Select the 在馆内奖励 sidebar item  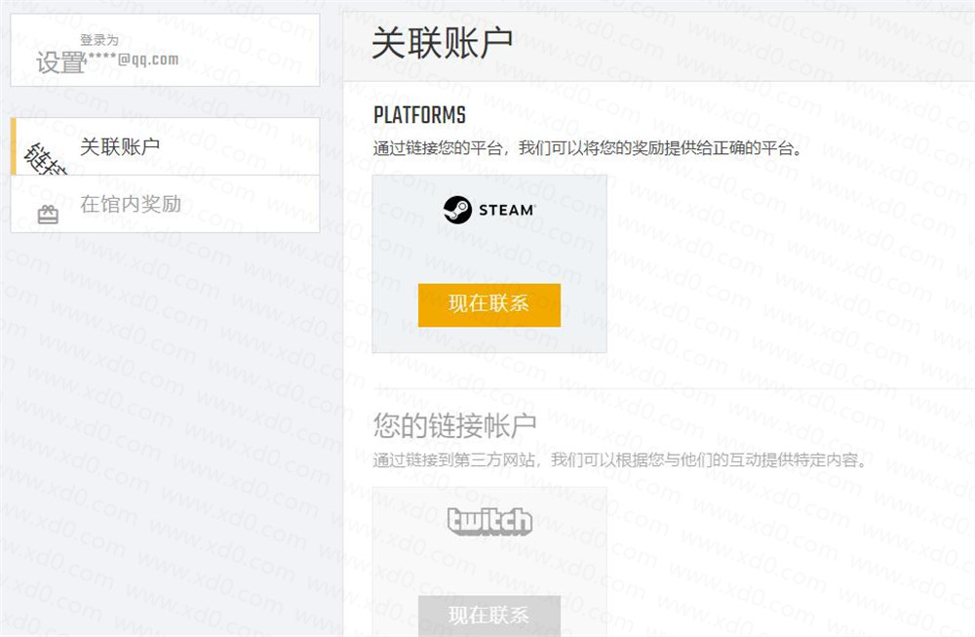point(166,204)
